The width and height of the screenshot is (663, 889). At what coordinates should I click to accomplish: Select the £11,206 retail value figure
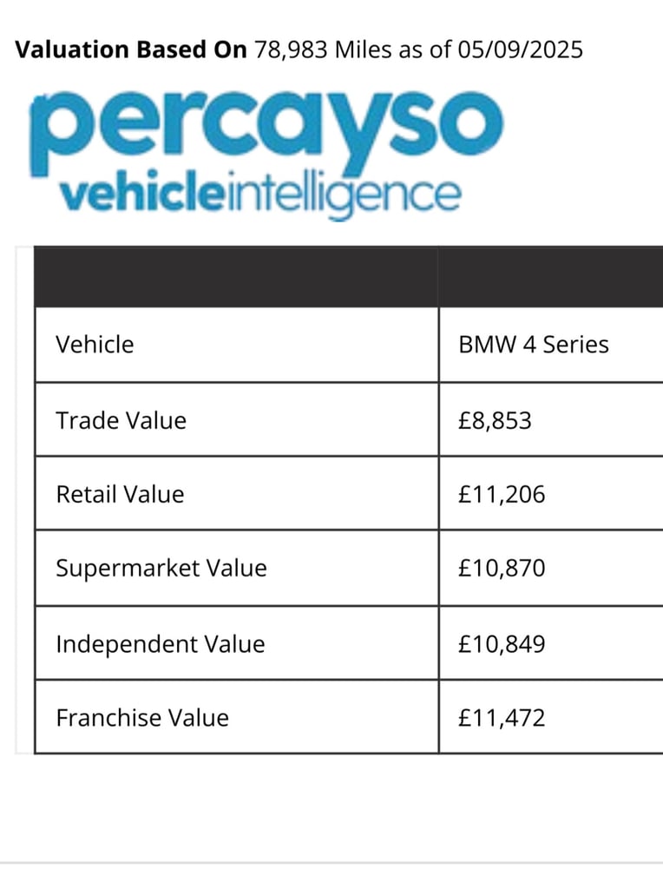[x=502, y=494]
